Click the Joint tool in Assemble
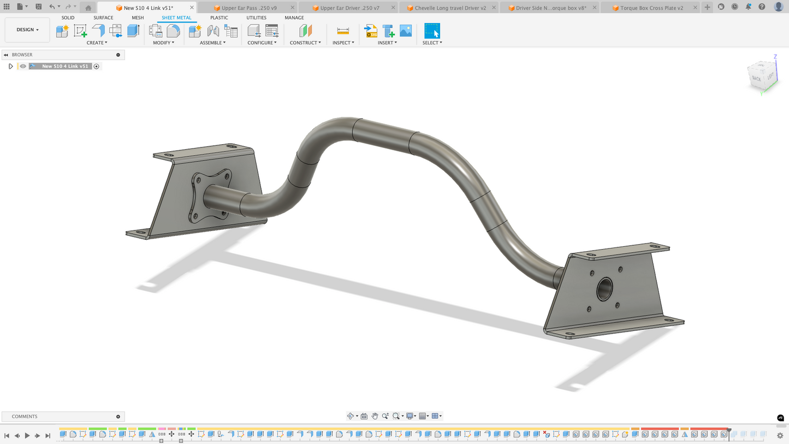 click(213, 31)
